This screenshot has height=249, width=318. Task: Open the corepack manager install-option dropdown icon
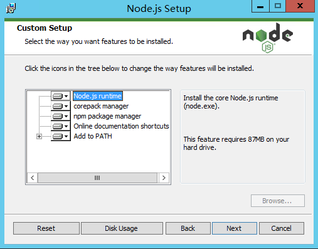(x=61, y=106)
